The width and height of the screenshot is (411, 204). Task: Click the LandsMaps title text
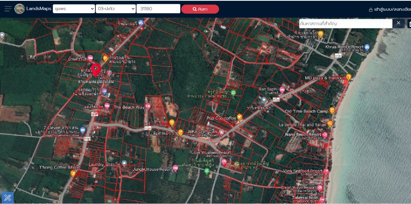point(38,9)
